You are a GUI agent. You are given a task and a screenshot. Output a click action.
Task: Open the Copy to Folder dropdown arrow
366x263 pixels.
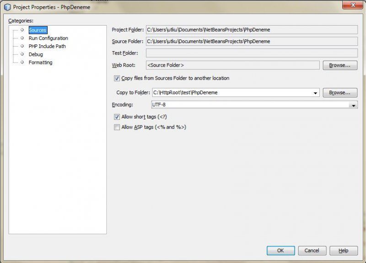[315, 93]
